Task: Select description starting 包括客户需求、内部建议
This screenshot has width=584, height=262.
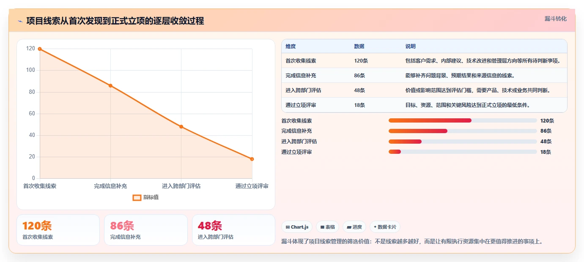Action: click(x=483, y=61)
